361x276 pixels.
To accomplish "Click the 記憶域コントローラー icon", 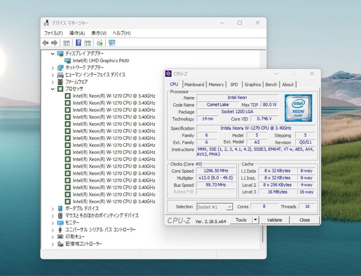I will point(60,244).
